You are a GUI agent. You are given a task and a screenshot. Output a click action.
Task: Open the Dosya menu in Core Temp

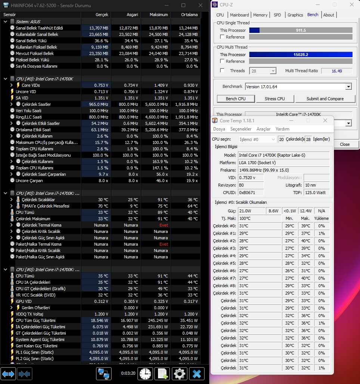pos(219,129)
